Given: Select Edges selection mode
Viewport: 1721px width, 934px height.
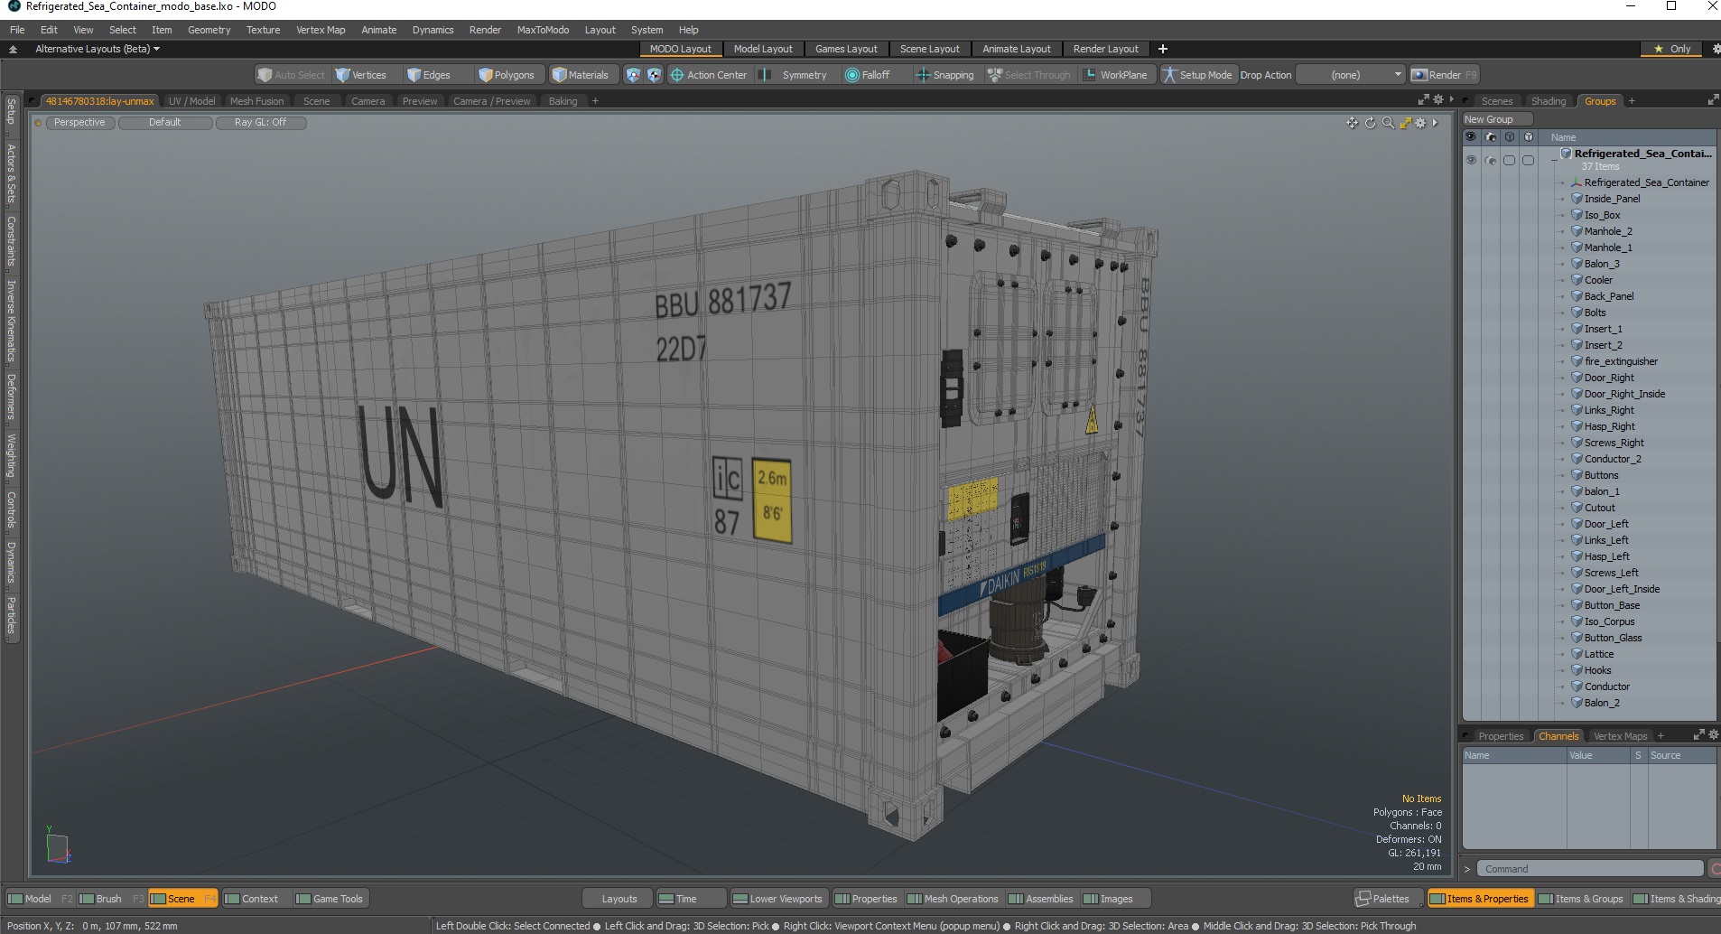Looking at the screenshot, I should coord(429,75).
